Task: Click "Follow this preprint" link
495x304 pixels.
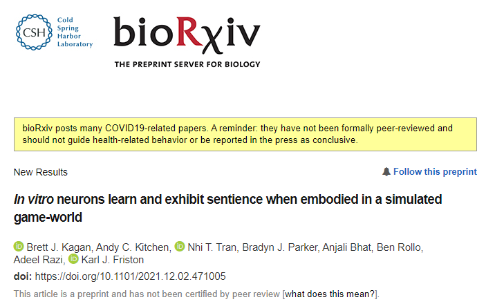Action: click(434, 172)
